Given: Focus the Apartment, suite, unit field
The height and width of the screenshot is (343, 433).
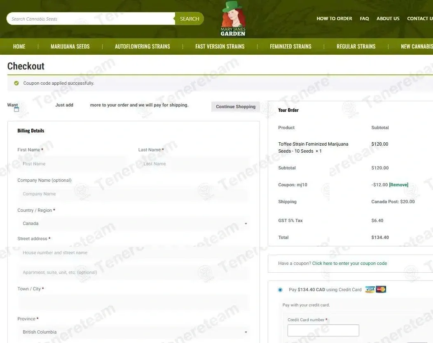Looking at the screenshot, I should pos(133,272).
